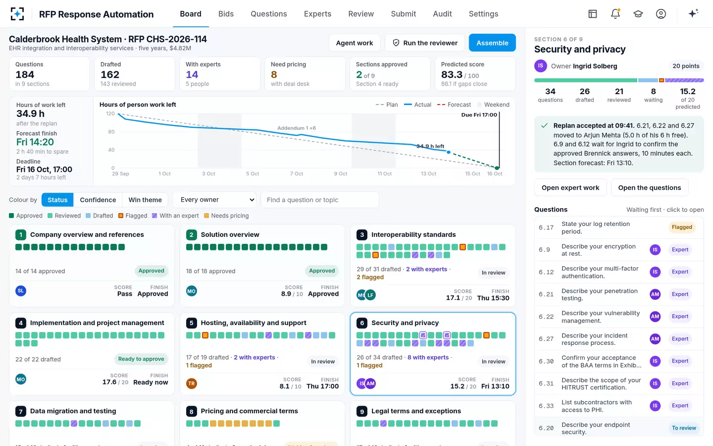
Task: Open the Legal terms and exceptions card title
Action: tap(416, 411)
